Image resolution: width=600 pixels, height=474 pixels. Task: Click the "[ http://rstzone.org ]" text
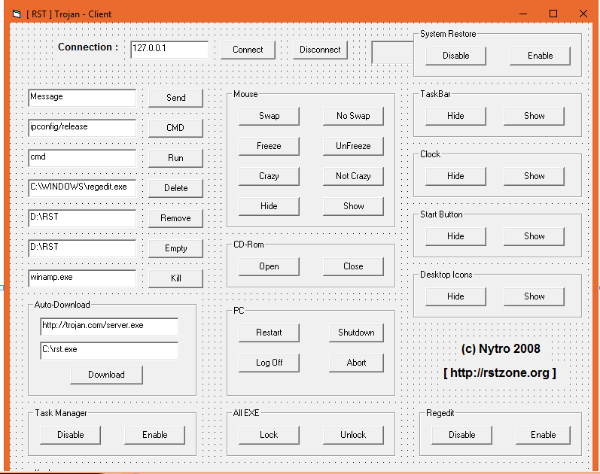point(500,373)
